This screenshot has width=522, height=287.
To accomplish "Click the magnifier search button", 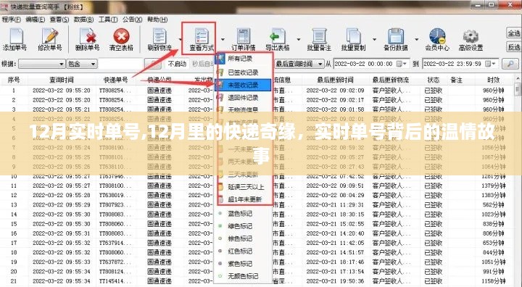I will point(510,64).
